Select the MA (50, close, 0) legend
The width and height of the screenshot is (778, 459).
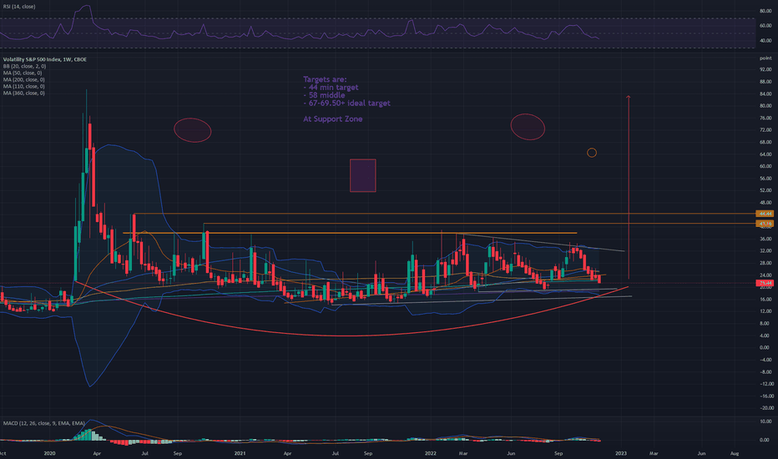coord(23,73)
